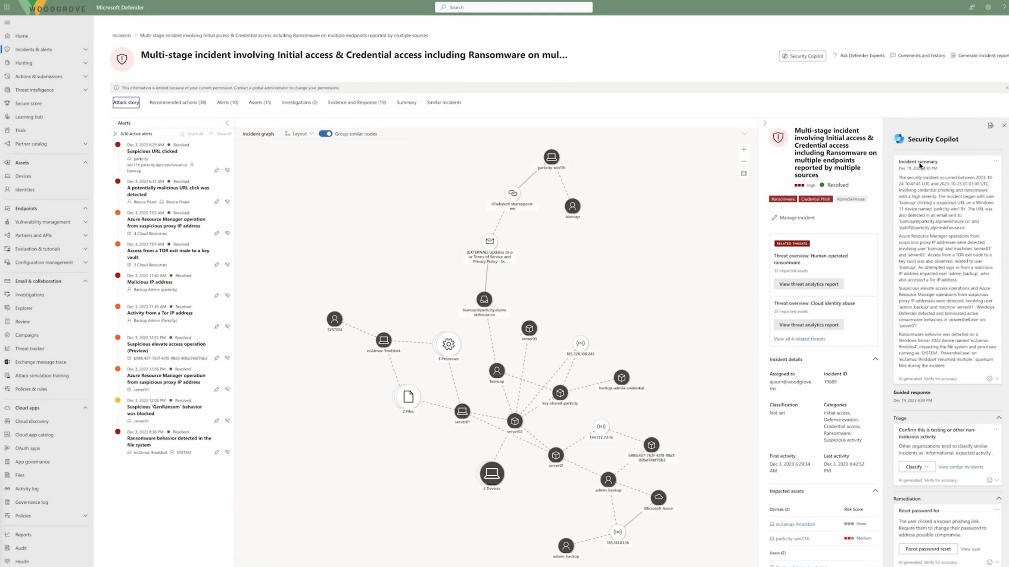
Task: Click the Ask Defender Experts icon
Action: (835, 56)
